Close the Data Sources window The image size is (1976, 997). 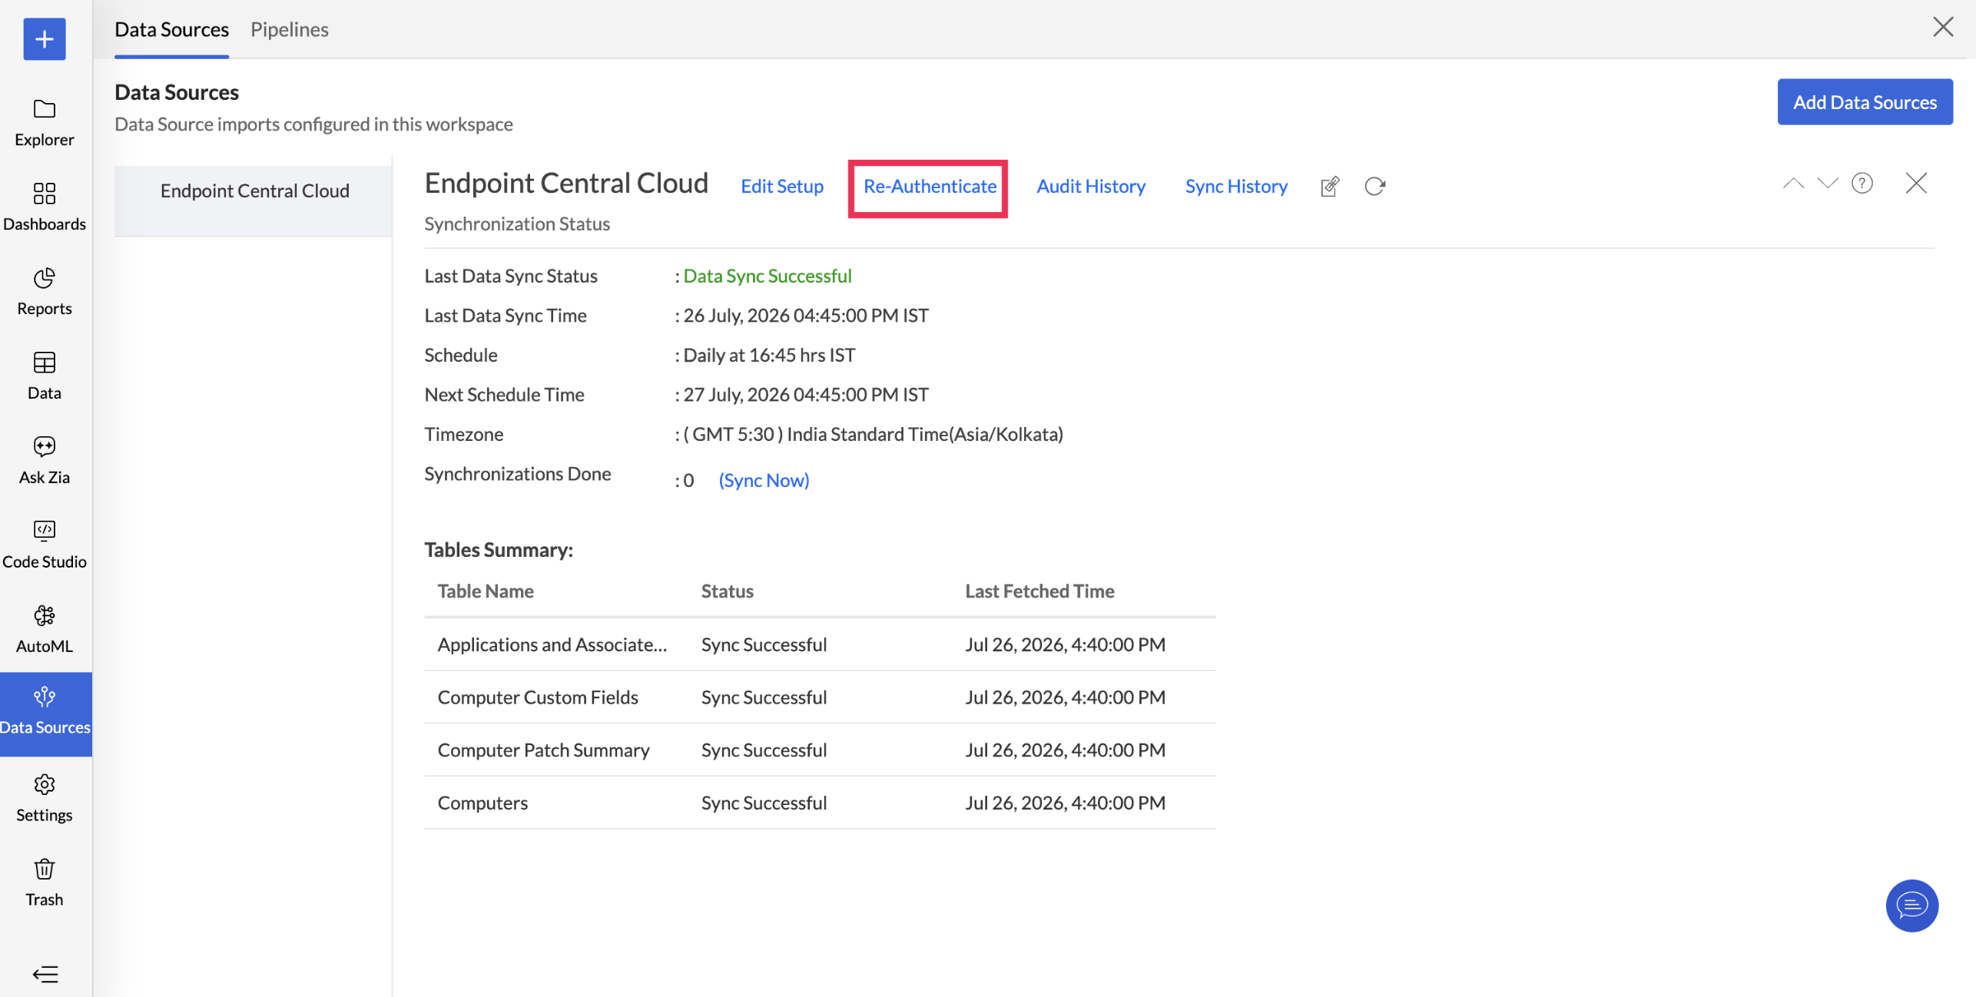(1943, 28)
